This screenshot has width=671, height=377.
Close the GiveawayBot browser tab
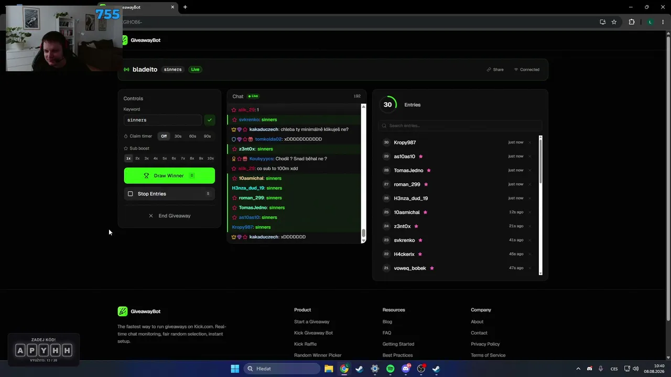(x=172, y=7)
